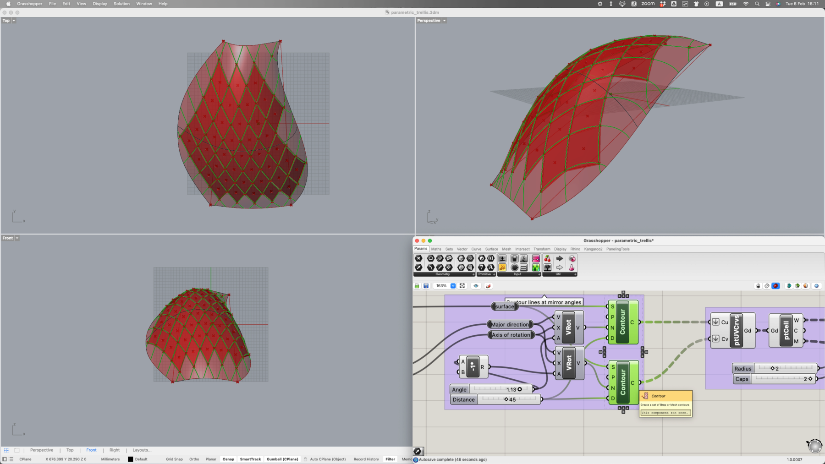Select the Vector parameter arrow icon
Viewport: 825px width, 464px height.
[418, 267]
